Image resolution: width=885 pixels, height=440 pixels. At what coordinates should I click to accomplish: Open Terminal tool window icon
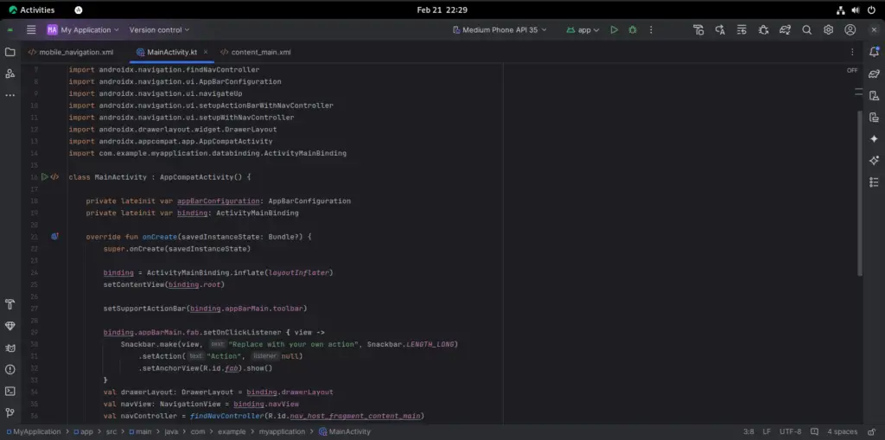[10, 391]
